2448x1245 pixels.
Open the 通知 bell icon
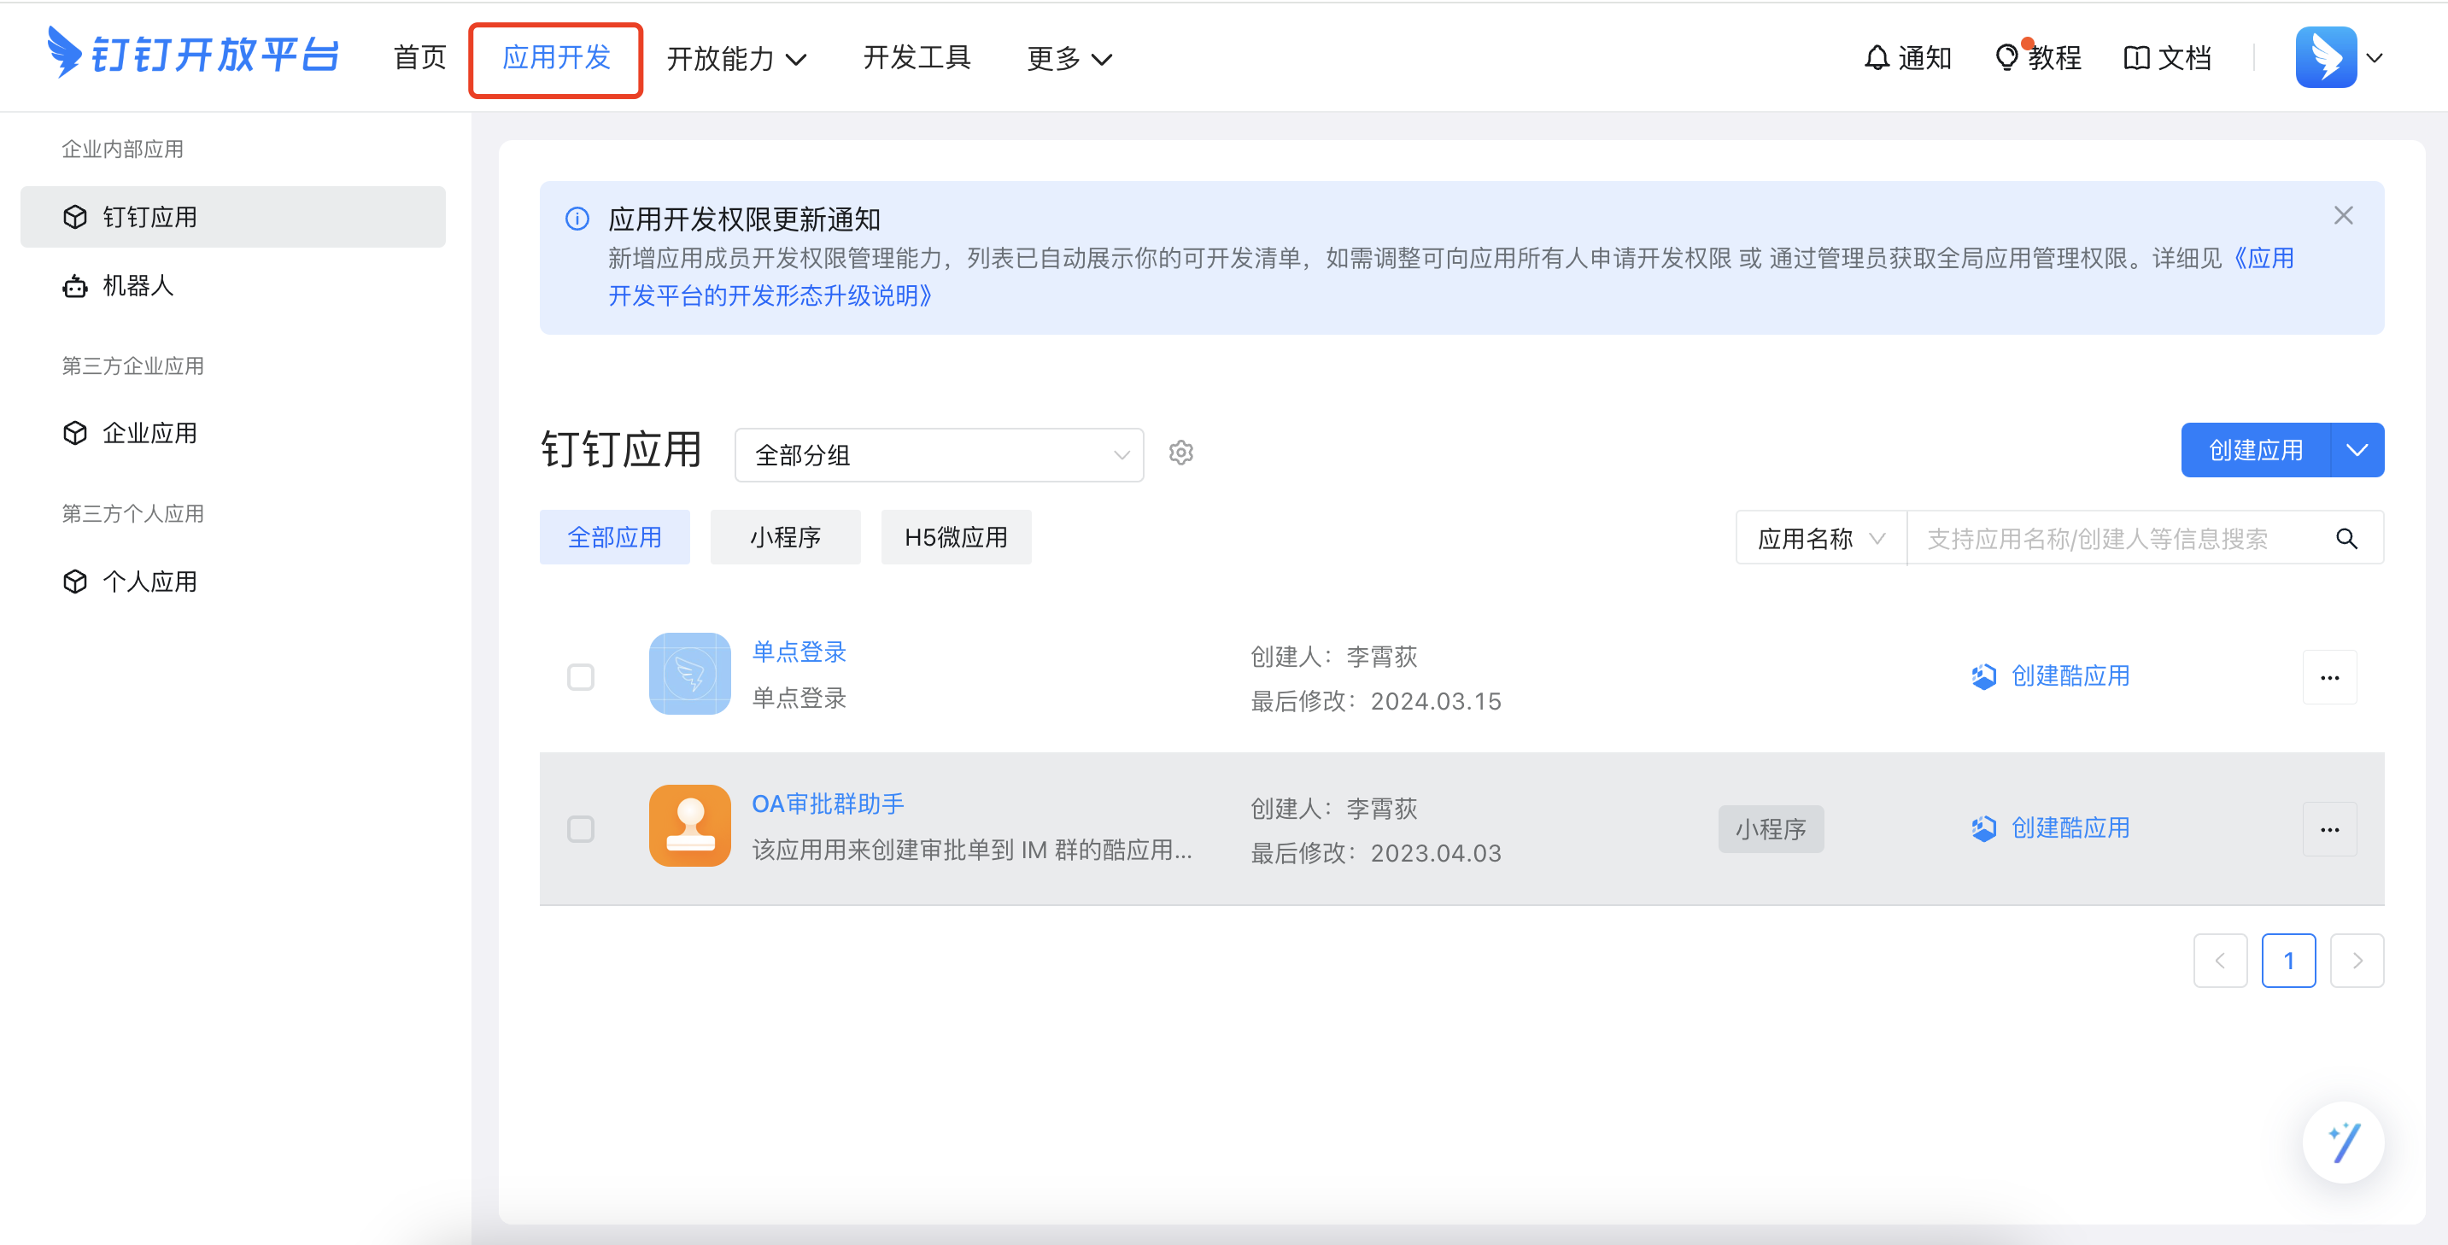1876,58
